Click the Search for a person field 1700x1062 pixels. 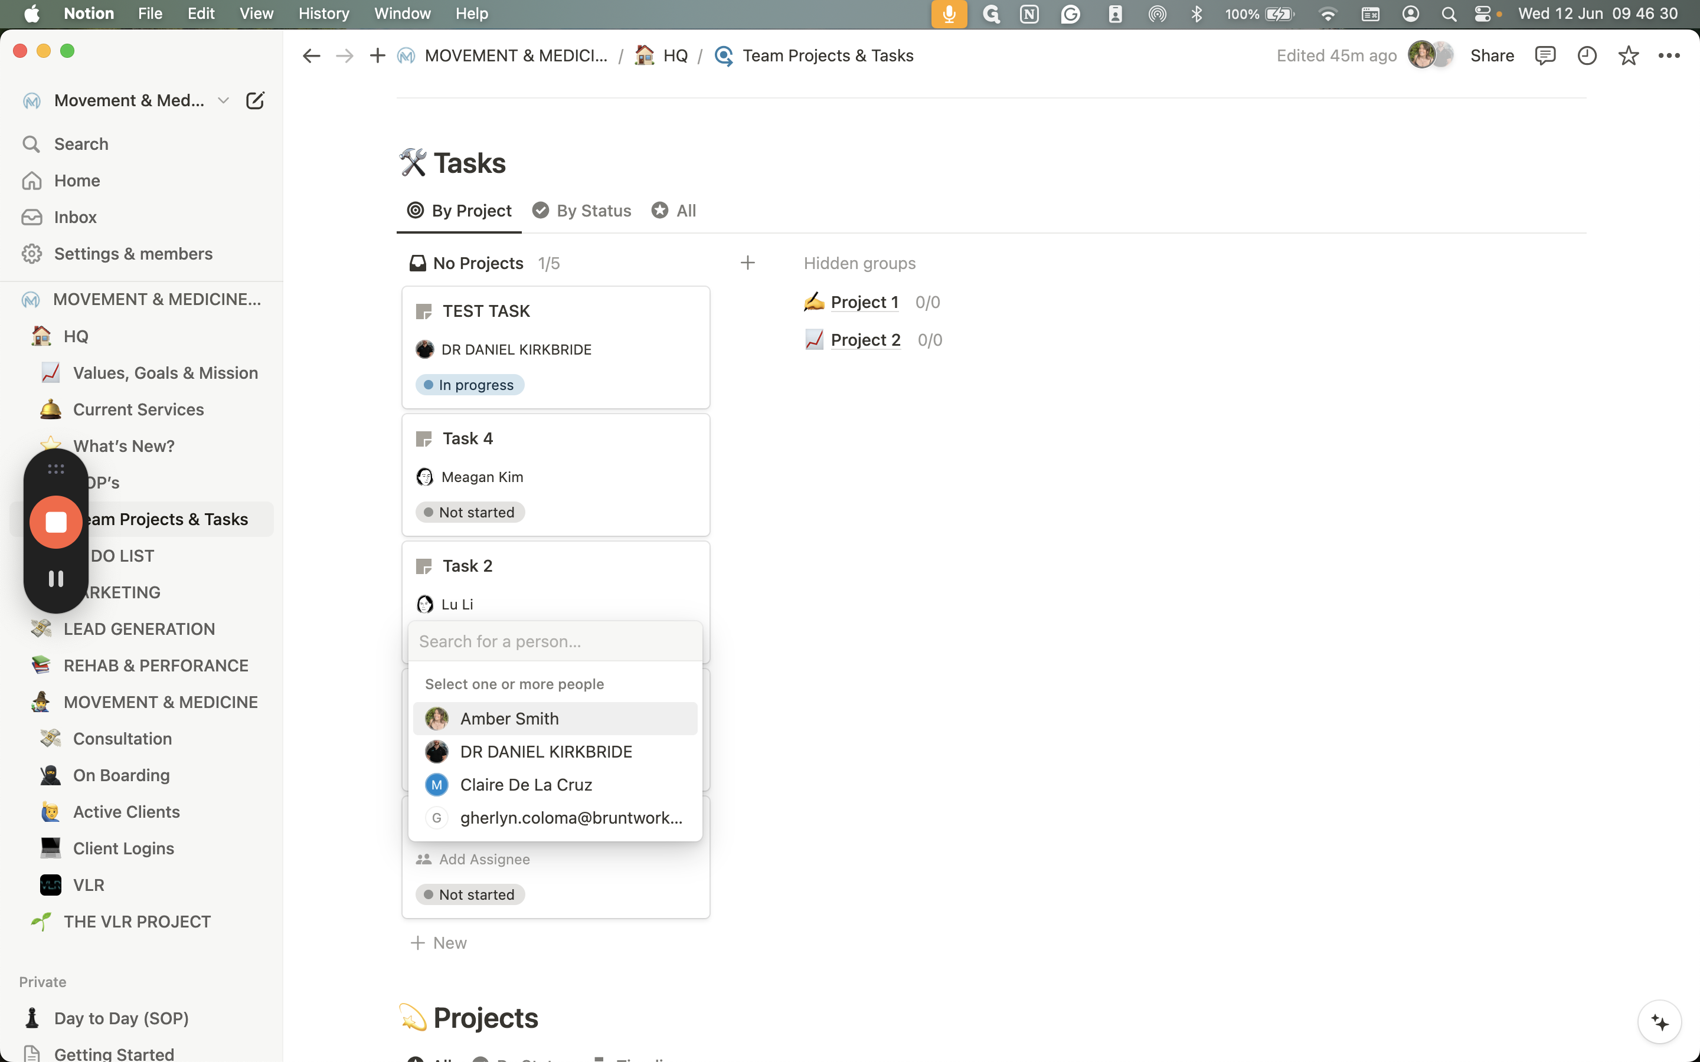tap(555, 641)
